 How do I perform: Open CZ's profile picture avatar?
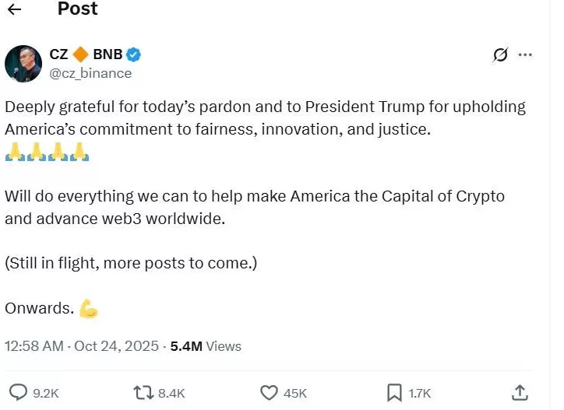coord(23,64)
